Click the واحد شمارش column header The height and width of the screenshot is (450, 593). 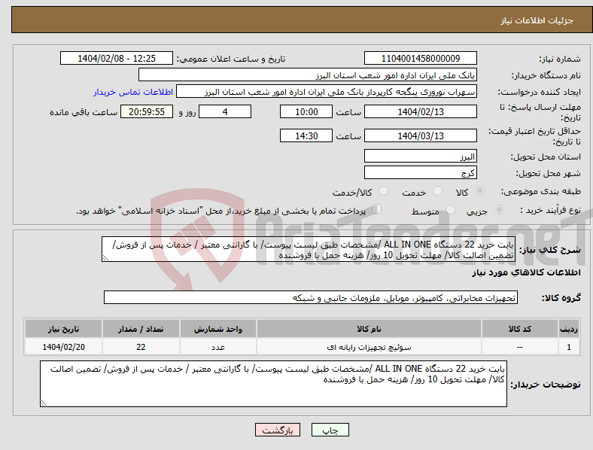218,329
